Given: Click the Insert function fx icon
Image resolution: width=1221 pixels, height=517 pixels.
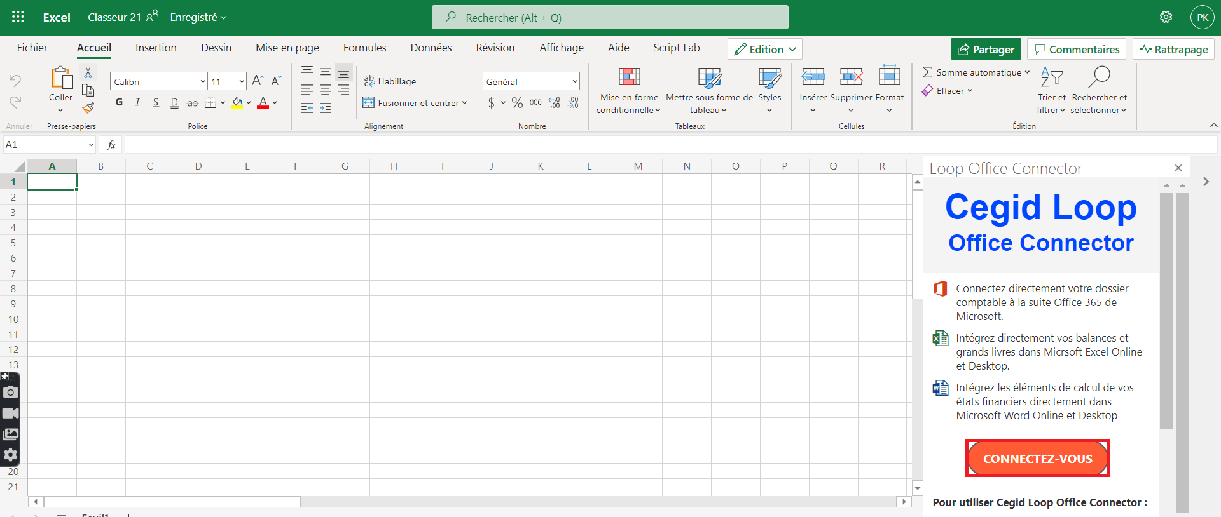Looking at the screenshot, I should [x=111, y=145].
